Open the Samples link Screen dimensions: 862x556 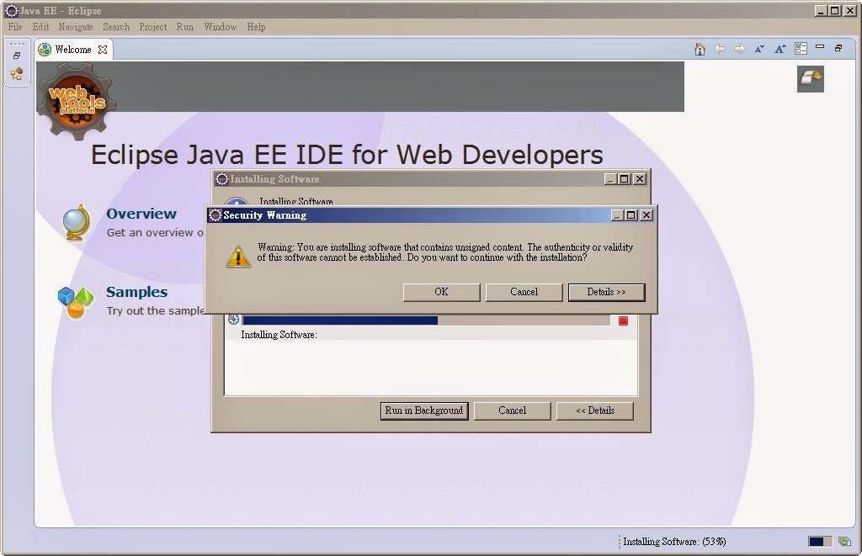(x=137, y=292)
